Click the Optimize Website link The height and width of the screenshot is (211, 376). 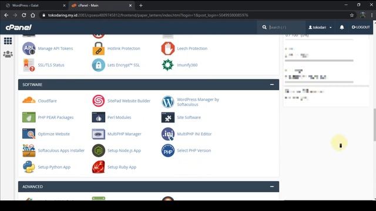coord(53,134)
